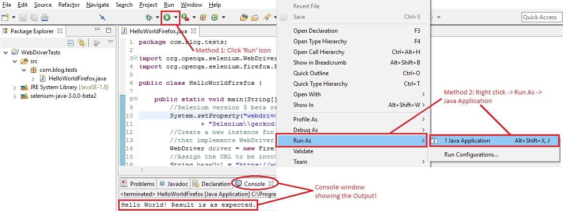
Task: Collapse the WebDriverTests project node
Action: pos(5,53)
